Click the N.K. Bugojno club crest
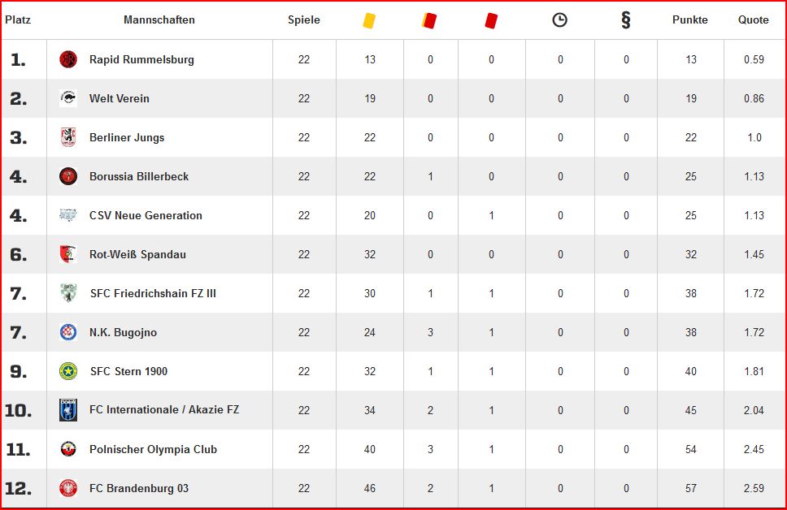 coord(68,332)
